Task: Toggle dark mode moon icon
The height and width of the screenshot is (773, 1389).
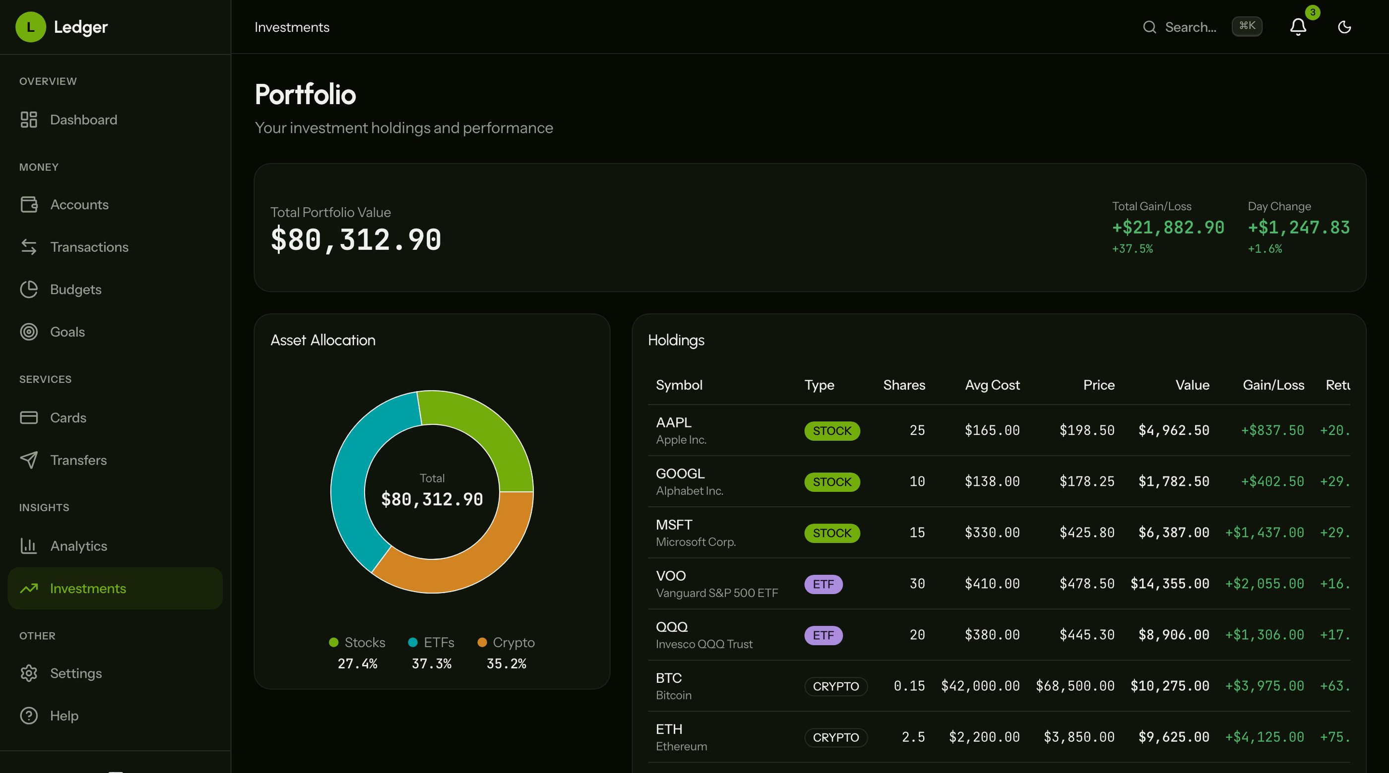Action: click(x=1344, y=27)
